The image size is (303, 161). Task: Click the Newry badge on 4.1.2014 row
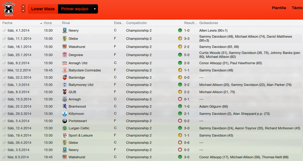pos(65,30)
